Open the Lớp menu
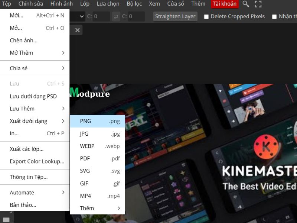Image resolution: width=297 pixels, height=223 pixels. 85,4
